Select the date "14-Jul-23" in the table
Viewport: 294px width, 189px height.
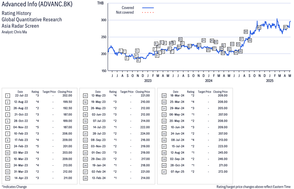99,127
